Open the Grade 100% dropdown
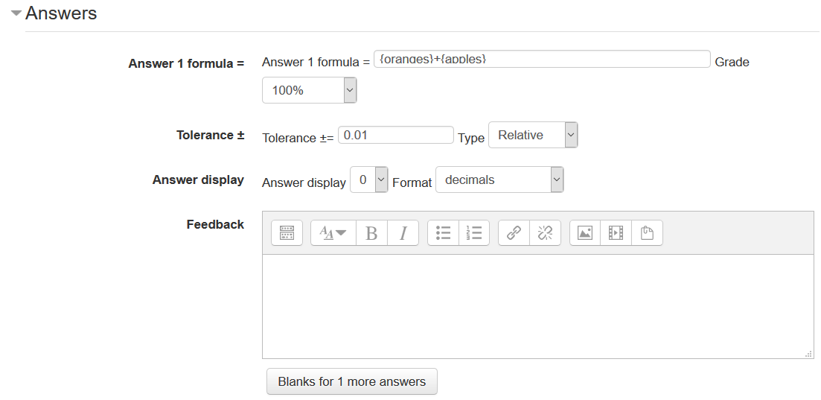The image size is (821, 400). (x=309, y=90)
